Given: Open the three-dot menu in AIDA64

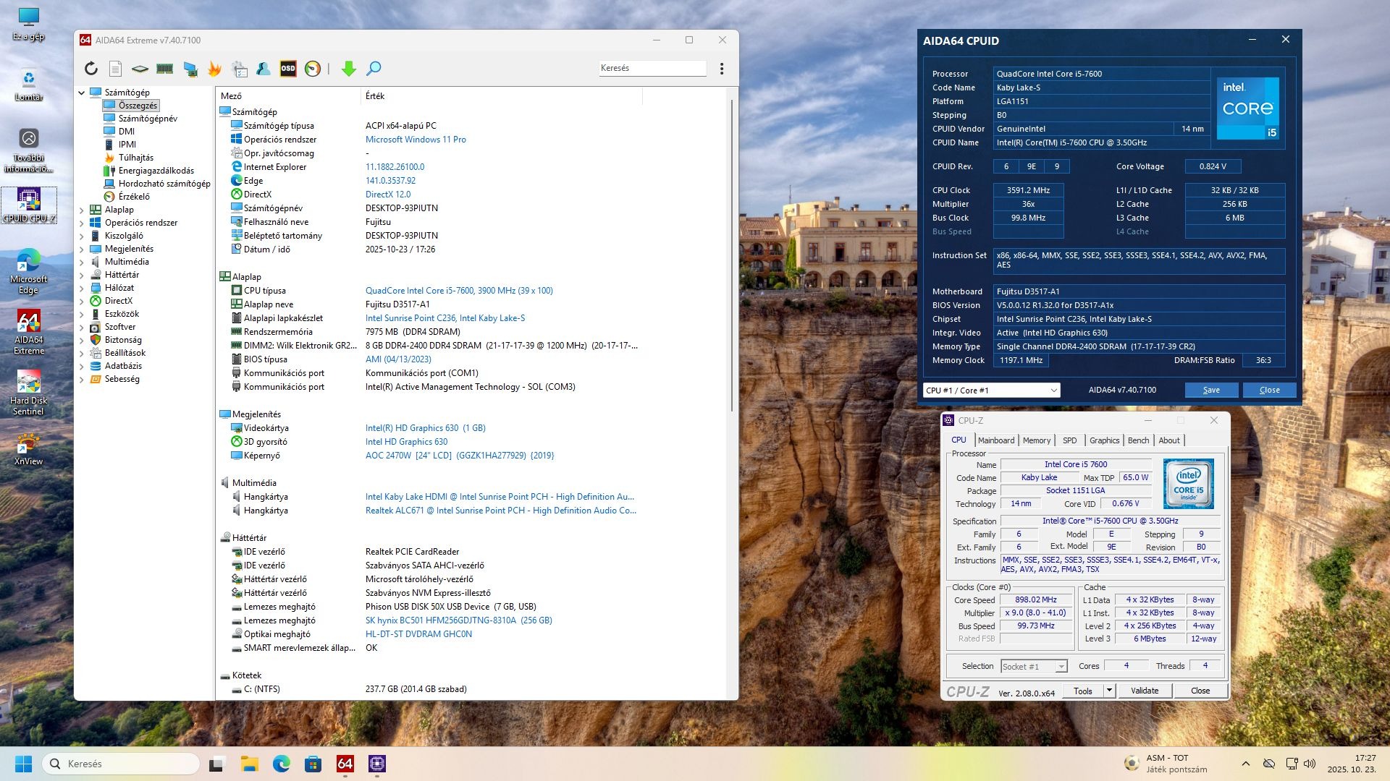Looking at the screenshot, I should pyautogui.click(x=721, y=69).
